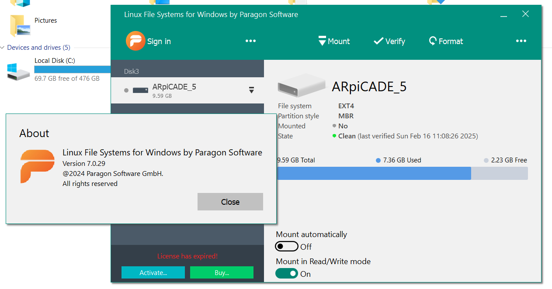The width and height of the screenshot is (552, 289).
Task: Click the EXT4 file system value
Action: coord(347,106)
